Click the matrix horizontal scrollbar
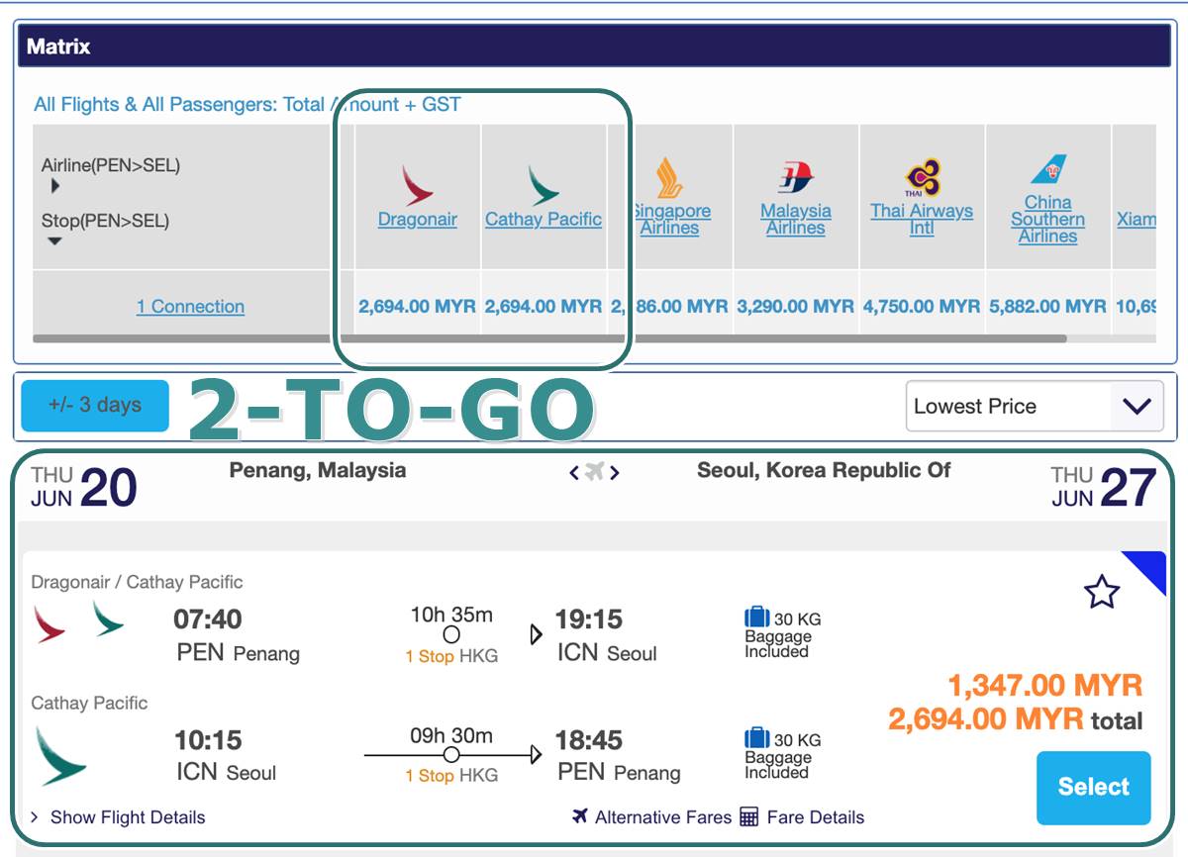The width and height of the screenshot is (1188, 857). tap(549, 338)
